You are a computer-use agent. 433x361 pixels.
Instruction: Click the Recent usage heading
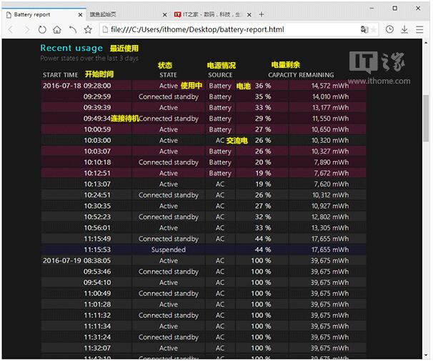71,48
